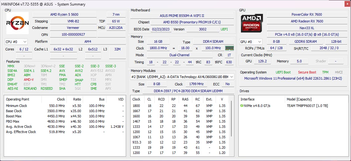The width and height of the screenshot is (351, 161).
Task: Click the Navi33 XL field
Action: [307, 28]
